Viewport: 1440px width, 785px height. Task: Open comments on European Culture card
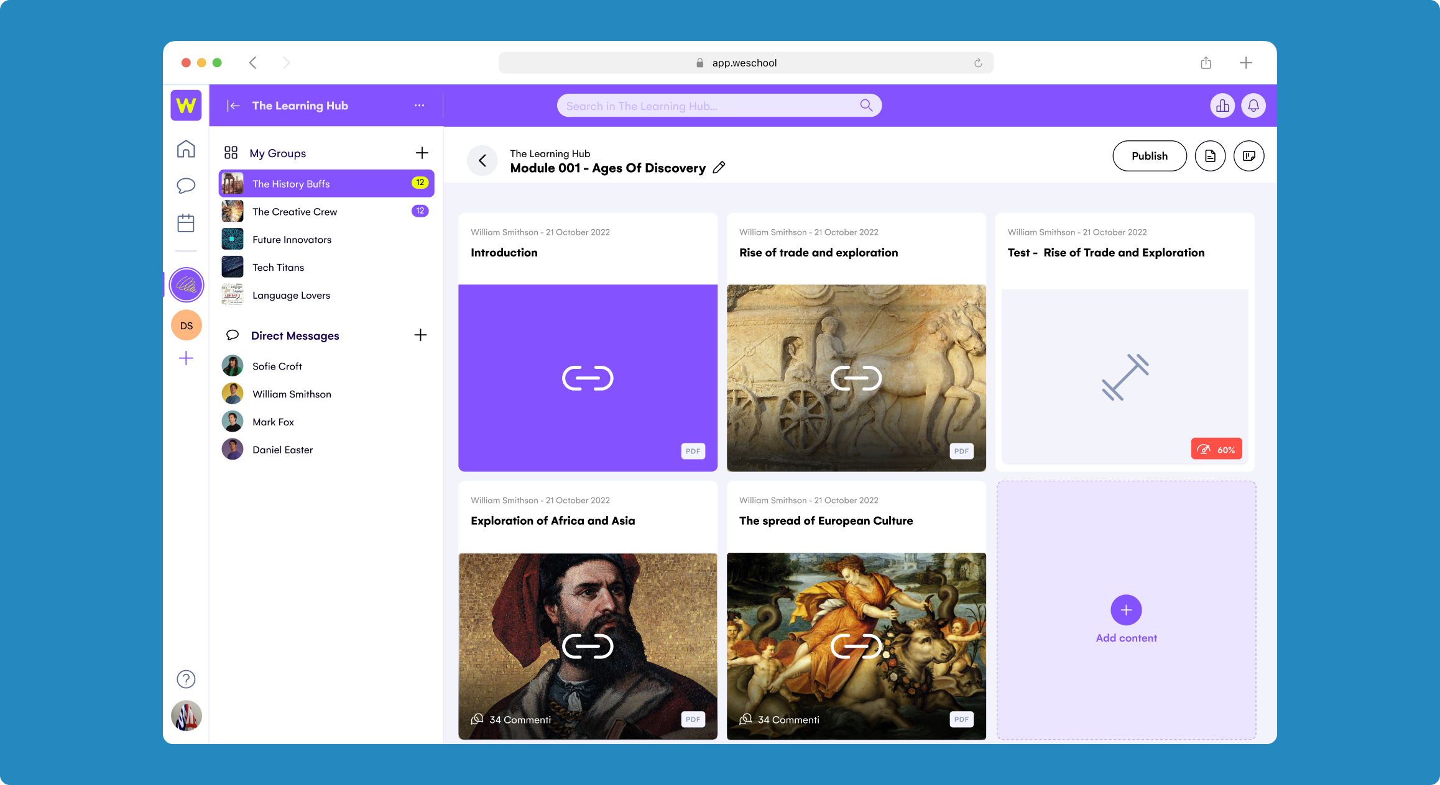[x=780, y=719]
